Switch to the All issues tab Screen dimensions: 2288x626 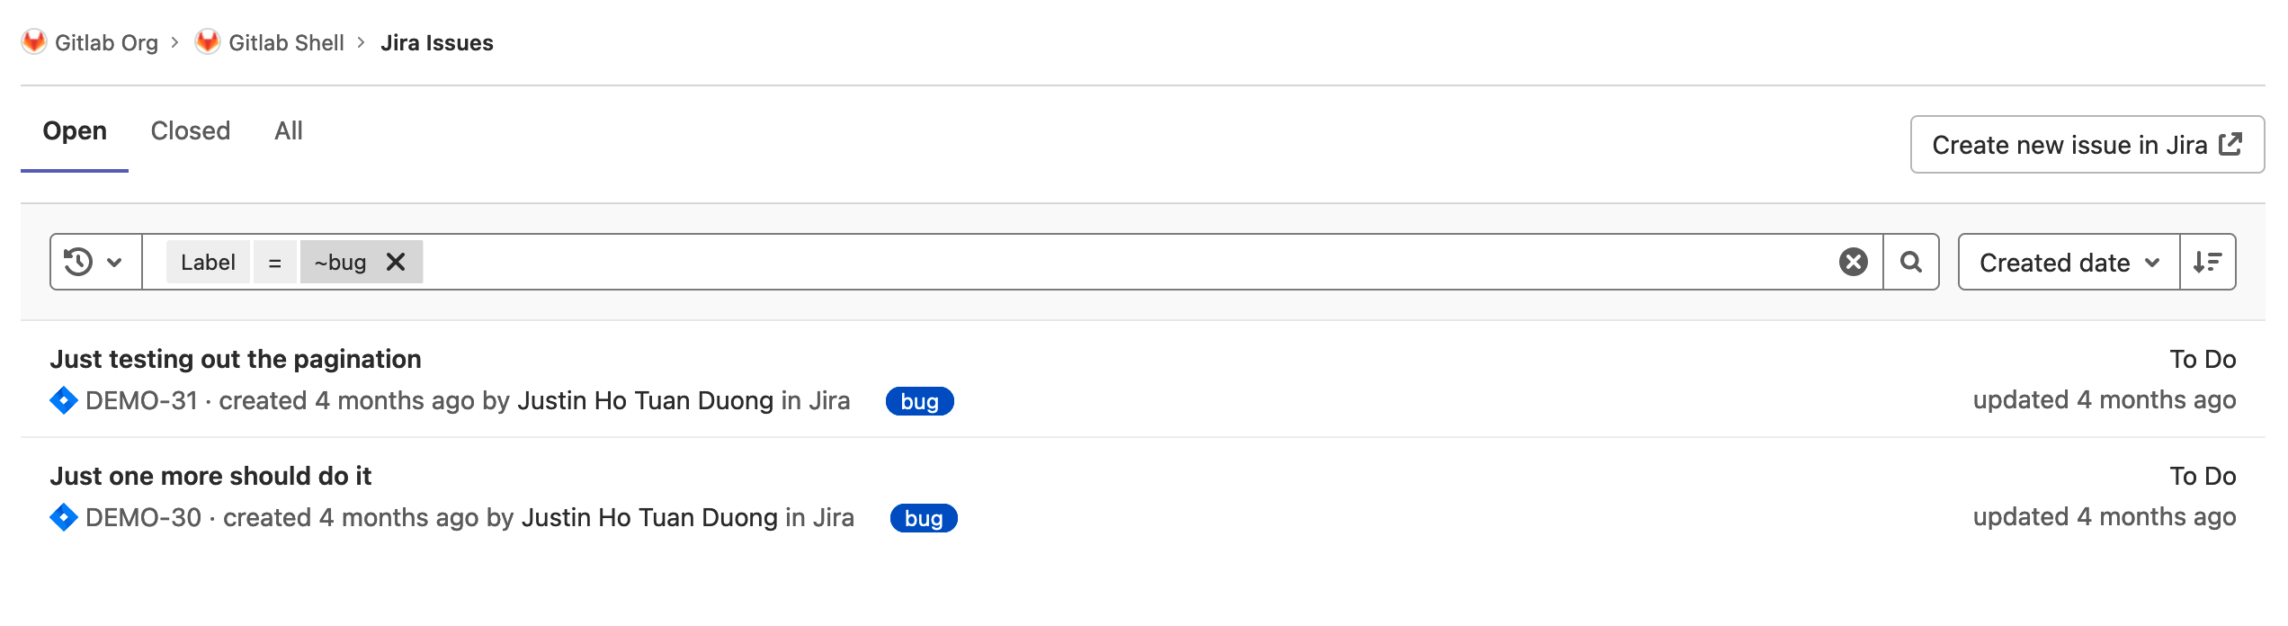click(289, 130)
